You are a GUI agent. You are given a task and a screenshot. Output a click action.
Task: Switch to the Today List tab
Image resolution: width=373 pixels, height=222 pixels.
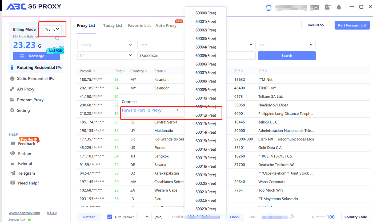click(x=113, y=26)
